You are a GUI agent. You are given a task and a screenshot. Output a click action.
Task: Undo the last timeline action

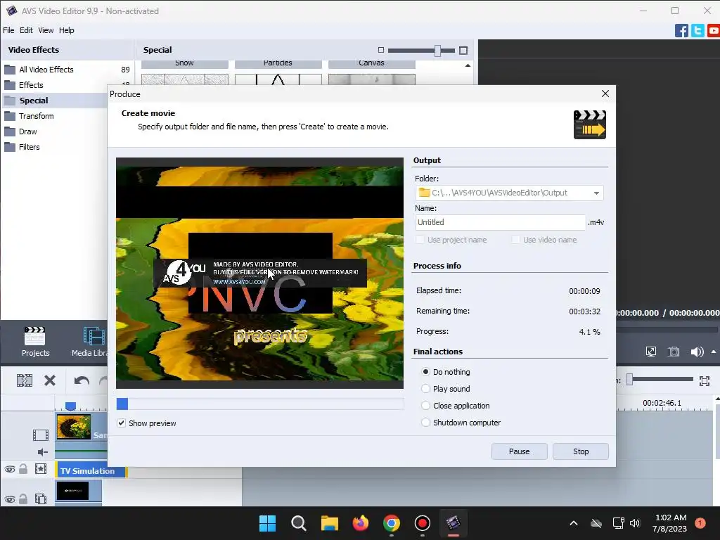point(82,380)
